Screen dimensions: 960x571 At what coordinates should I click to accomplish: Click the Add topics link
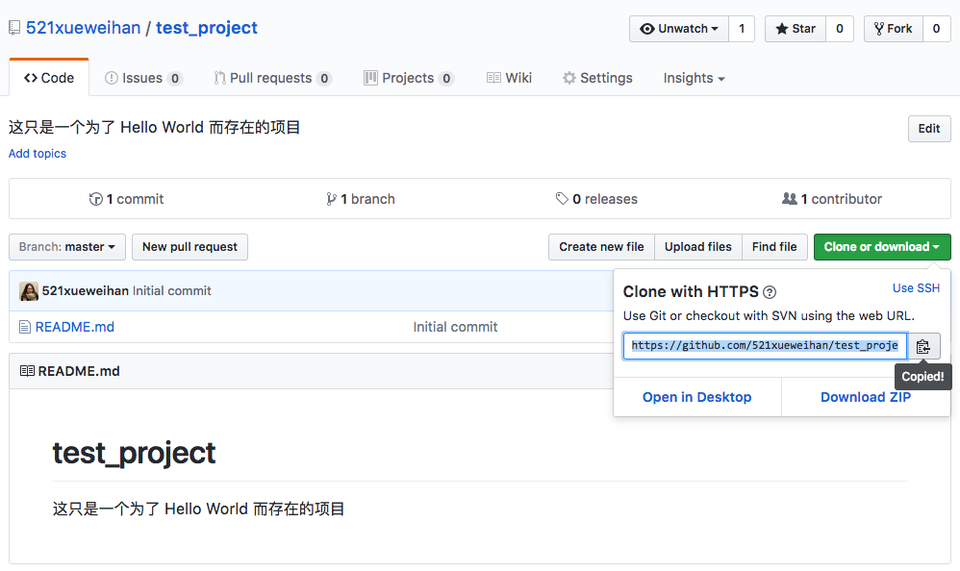click(x=38, y=154)
